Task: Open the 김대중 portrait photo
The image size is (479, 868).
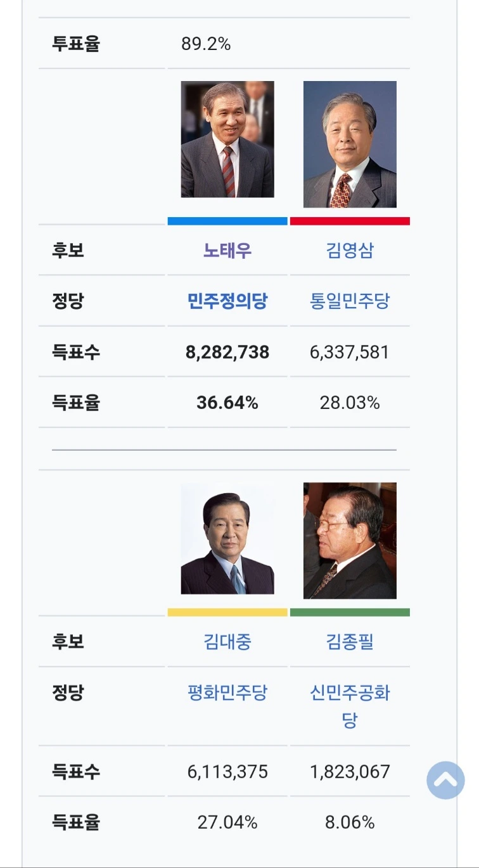Action: tap(227, 539)
